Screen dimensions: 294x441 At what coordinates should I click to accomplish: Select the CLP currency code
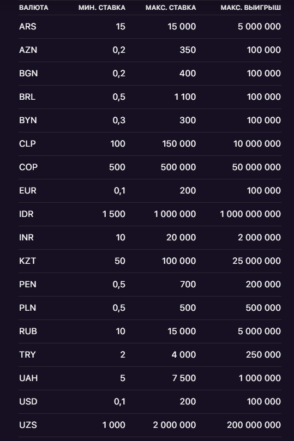27,144
